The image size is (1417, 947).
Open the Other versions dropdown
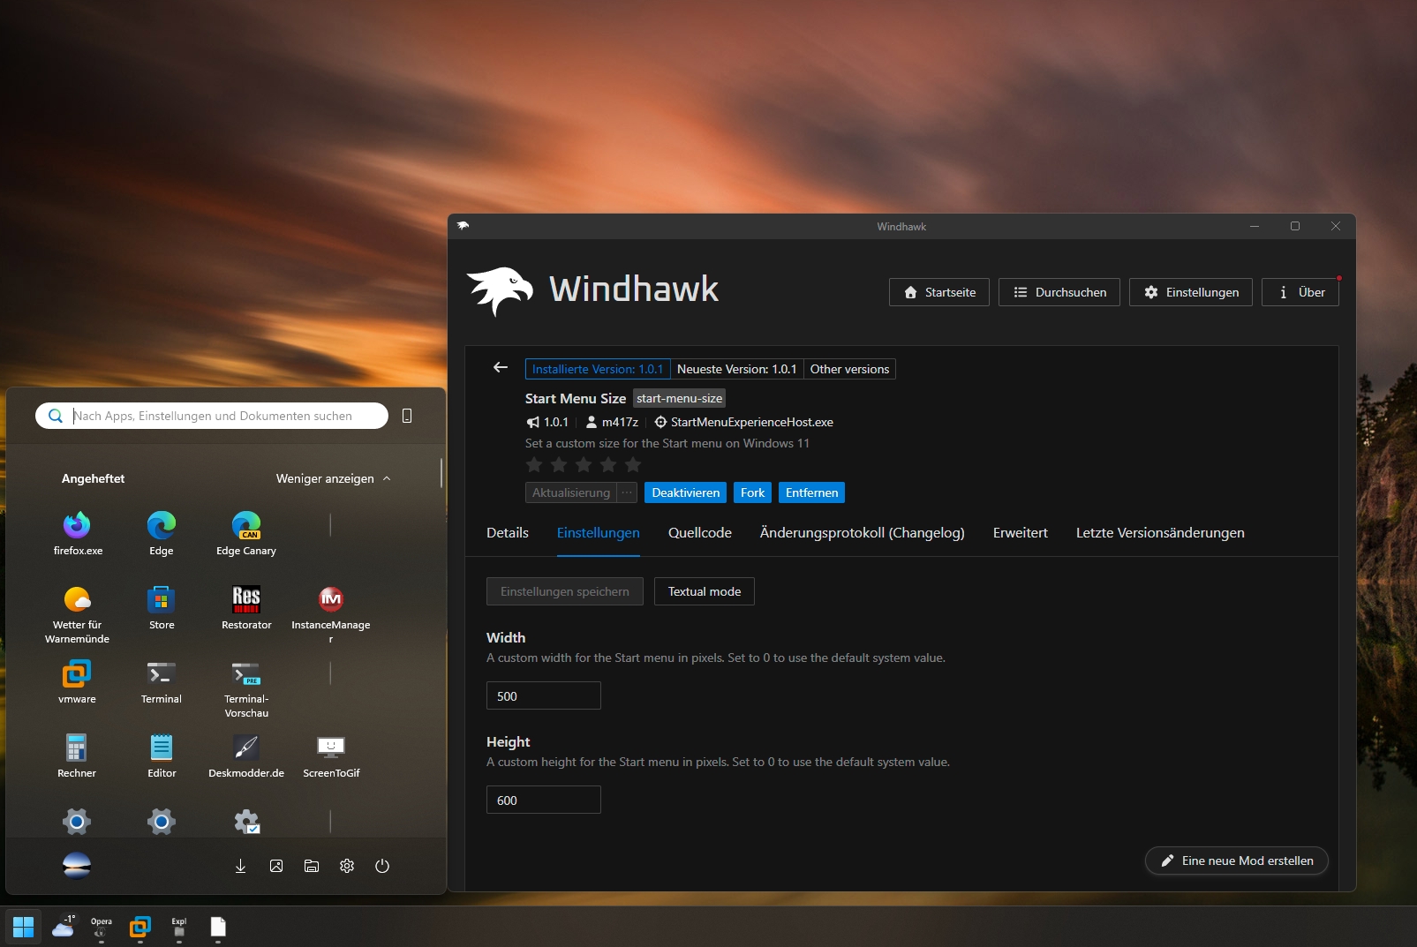849,369
